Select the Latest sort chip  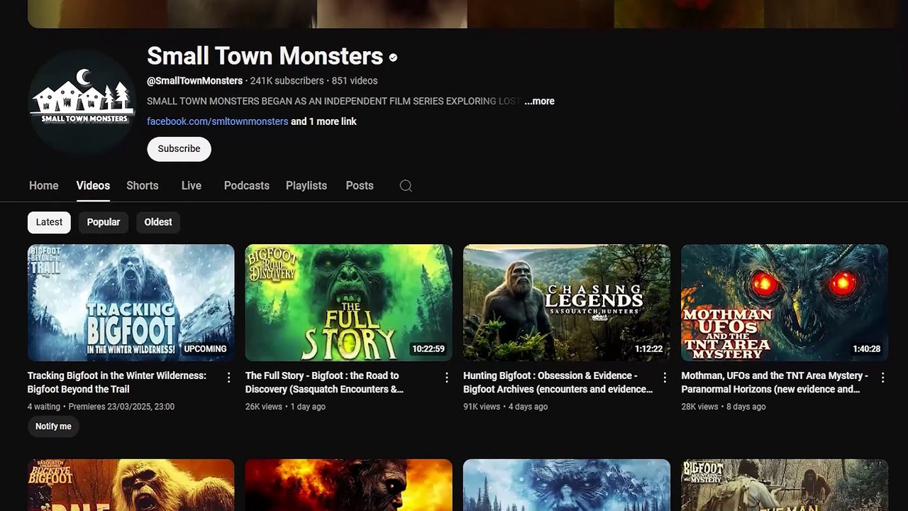tap(50, 222)
